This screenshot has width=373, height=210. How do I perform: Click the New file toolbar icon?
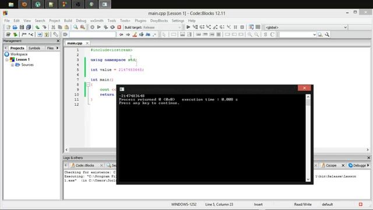pyautogui.click(x=8, y=27)
